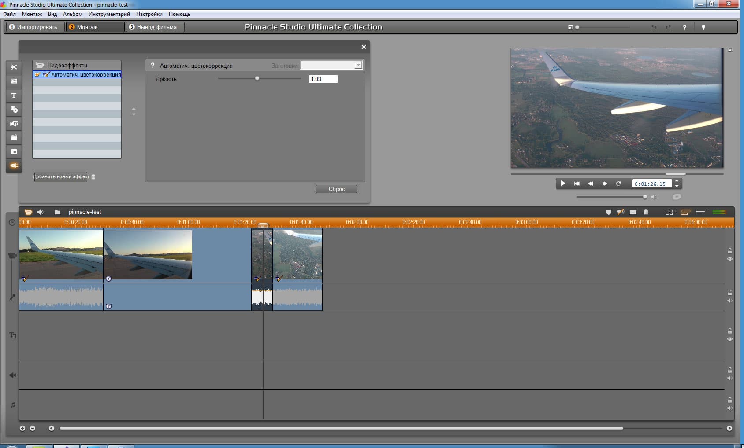
Task: Lock the main video track
Action: point(730,251)
